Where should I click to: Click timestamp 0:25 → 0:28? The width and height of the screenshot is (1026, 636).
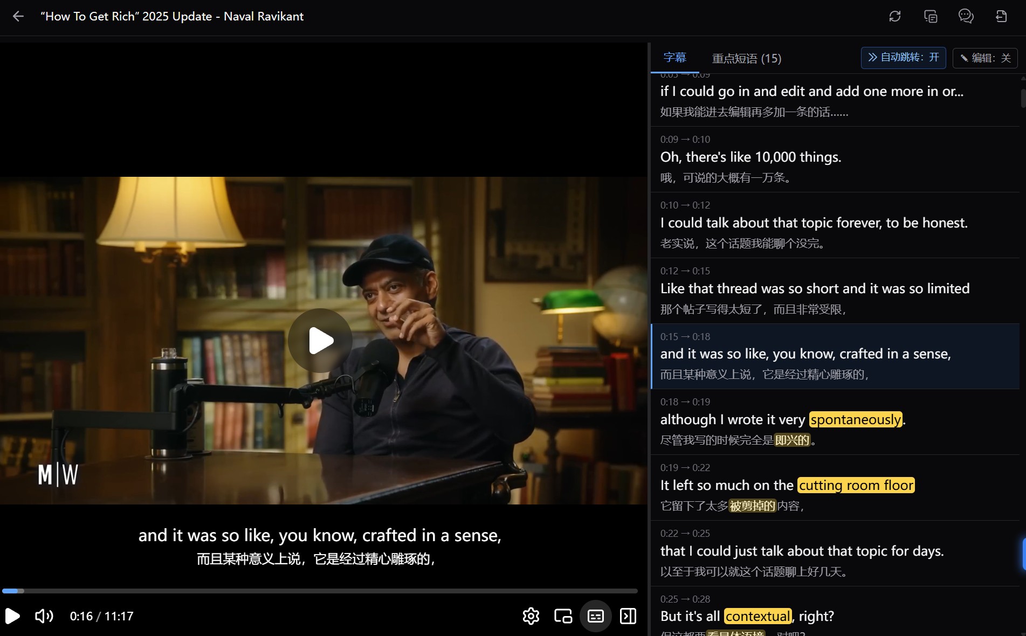[685, 599]
